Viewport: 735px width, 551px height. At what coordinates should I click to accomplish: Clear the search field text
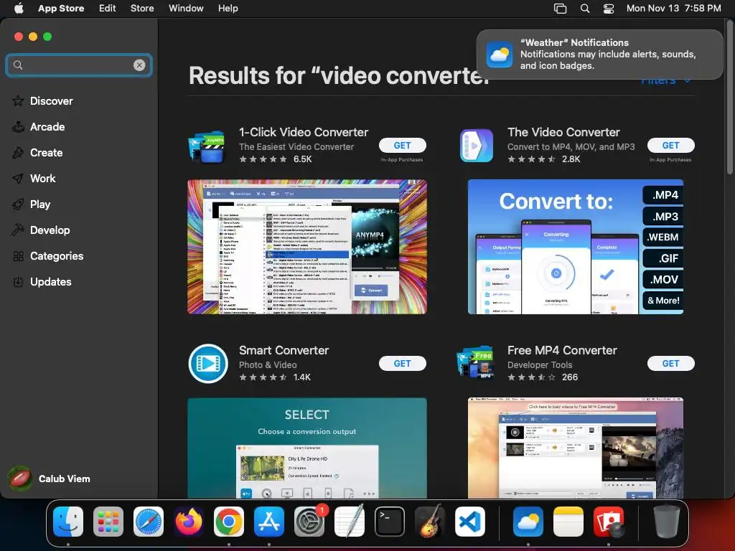(139, 65)
